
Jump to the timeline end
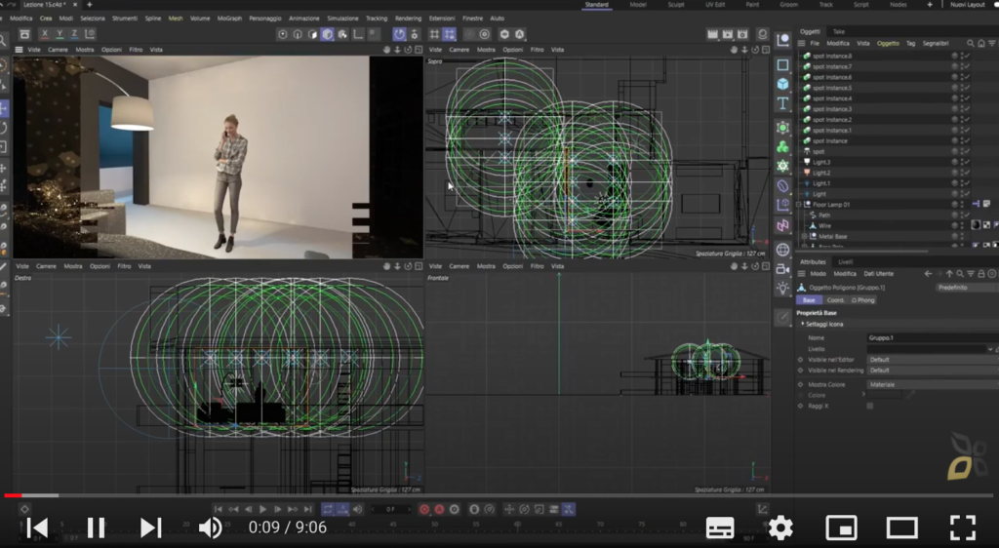[x=307, y=509]
